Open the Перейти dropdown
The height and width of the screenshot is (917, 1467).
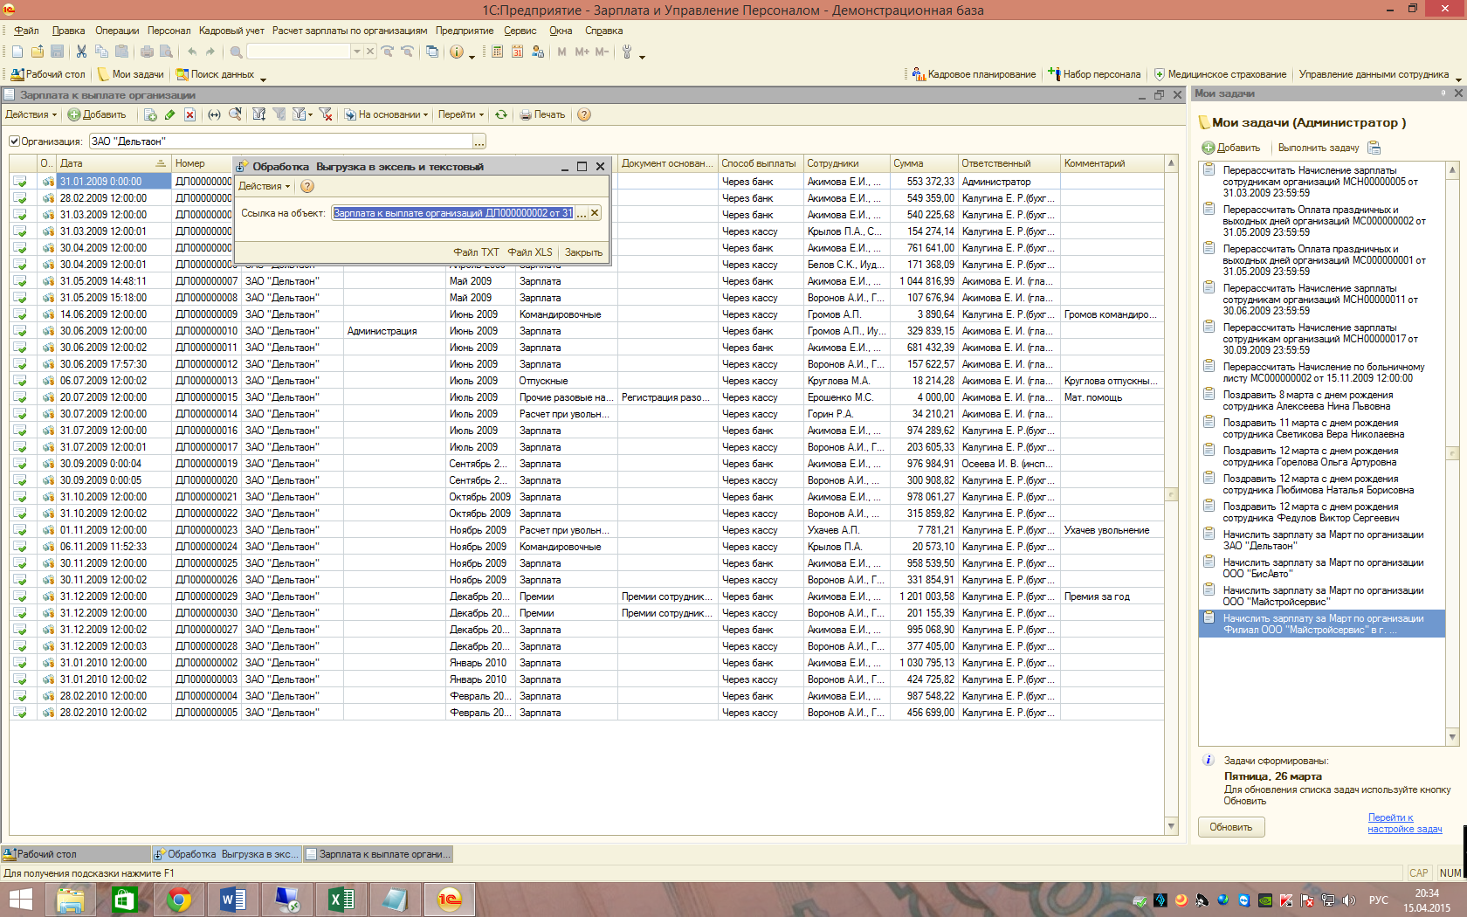tap(461, 114)
